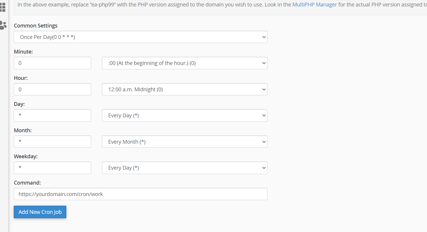Screen dimensions: 427x232
Task: Click the Month text input
Action: click(52, 142)
